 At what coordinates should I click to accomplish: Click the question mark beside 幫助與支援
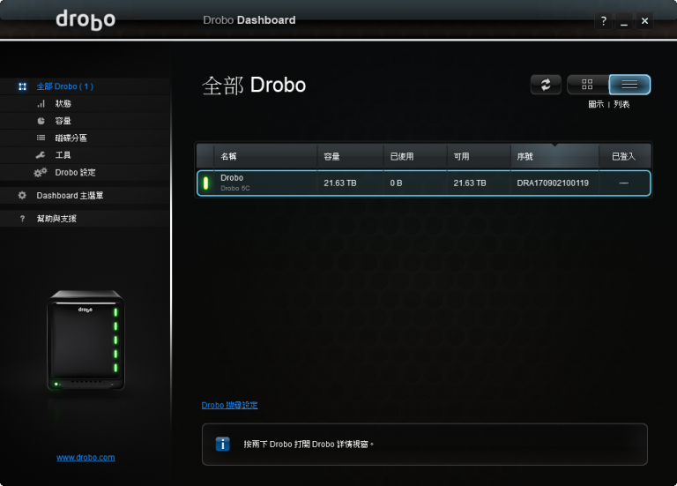point(22,219)
